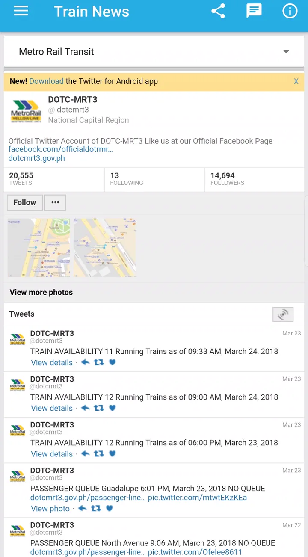308x557 pixels.
Task: Like the 09:00 AM availability tweet
Action: (x=112, y=408)
